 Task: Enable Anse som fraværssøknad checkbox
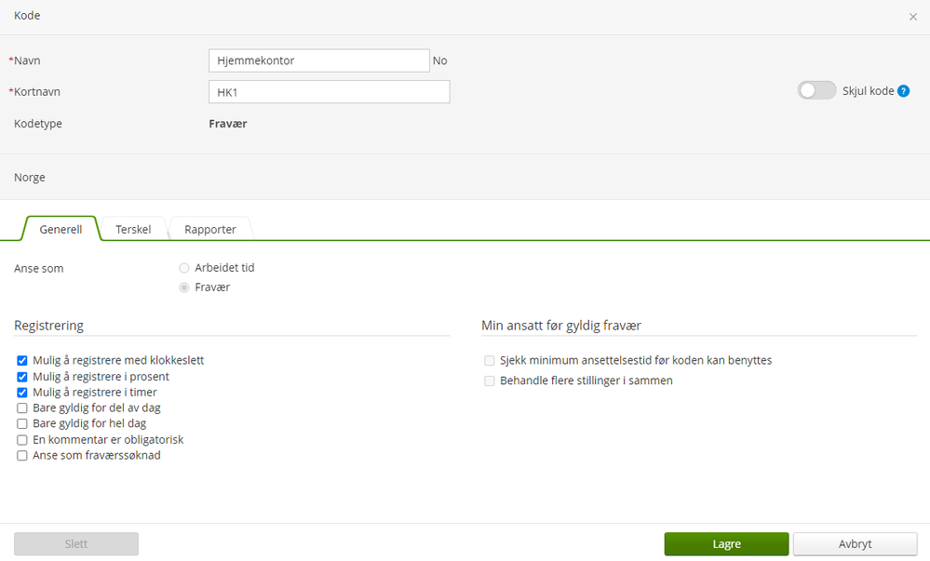pos(22,456)
